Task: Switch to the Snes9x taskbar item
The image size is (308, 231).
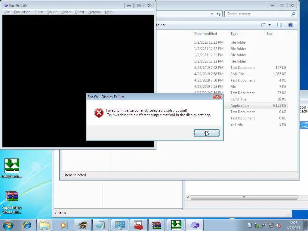Action: pyautogui.click(x=195, y=225)
